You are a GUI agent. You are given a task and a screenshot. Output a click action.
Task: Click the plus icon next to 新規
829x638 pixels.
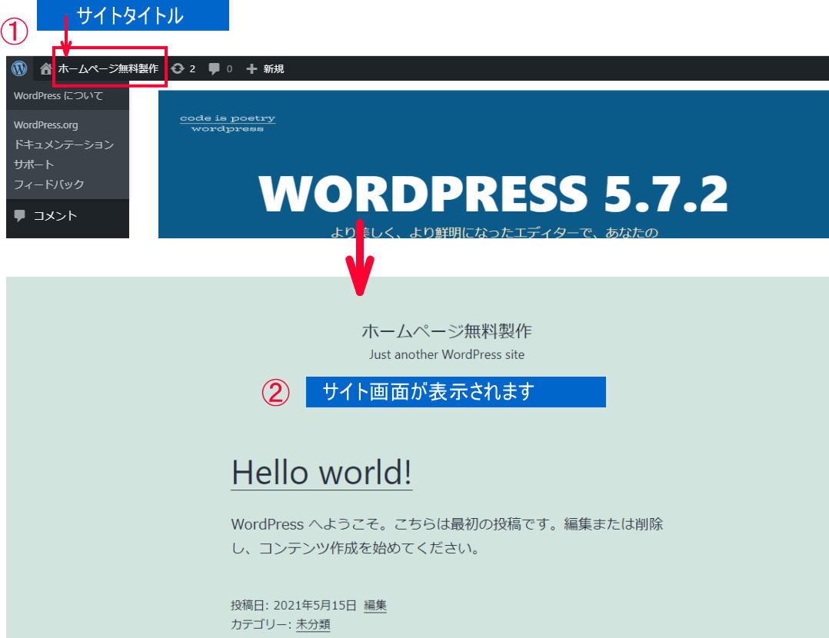pyautogui.click(x=251, y=68)
